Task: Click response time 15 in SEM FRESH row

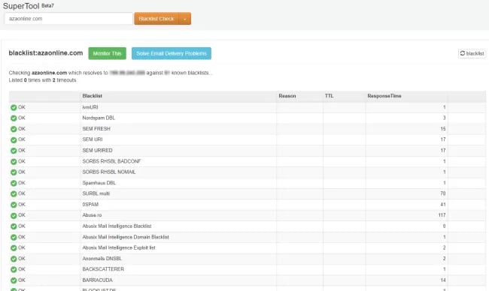Action: point(443,129)
